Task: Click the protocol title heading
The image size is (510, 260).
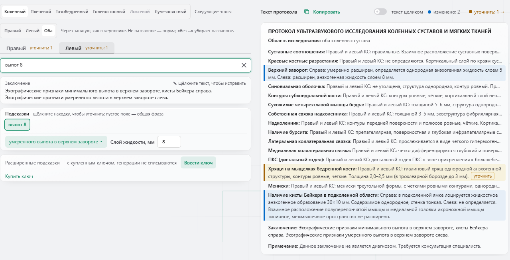Action: (x=380, y=31)
